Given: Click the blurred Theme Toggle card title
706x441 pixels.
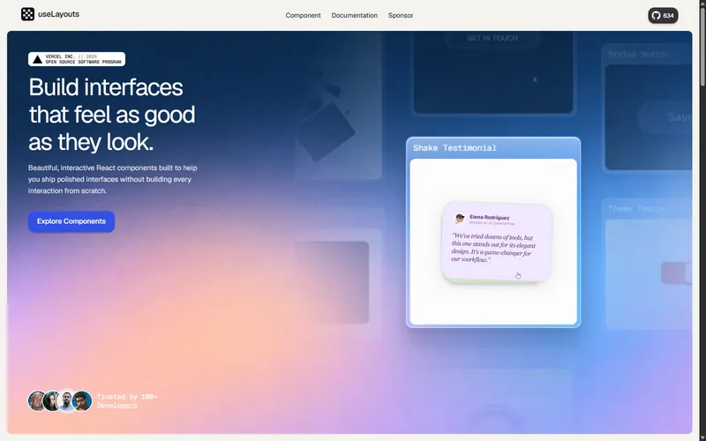Looking at the screenshot, I should pyautogui.click(x=636, y=209).
